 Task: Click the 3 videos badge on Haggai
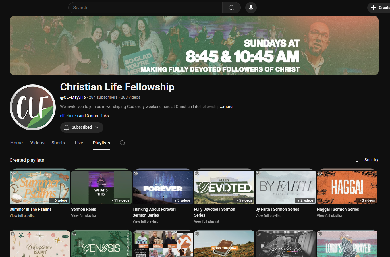366,200
